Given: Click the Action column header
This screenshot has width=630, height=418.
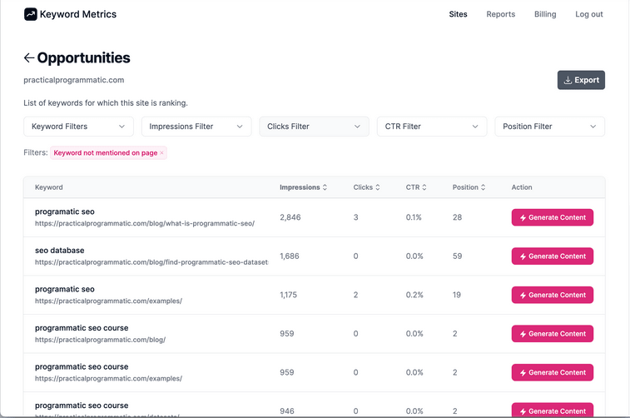Looking at the screenshot, I should click(x=522, y=187).
